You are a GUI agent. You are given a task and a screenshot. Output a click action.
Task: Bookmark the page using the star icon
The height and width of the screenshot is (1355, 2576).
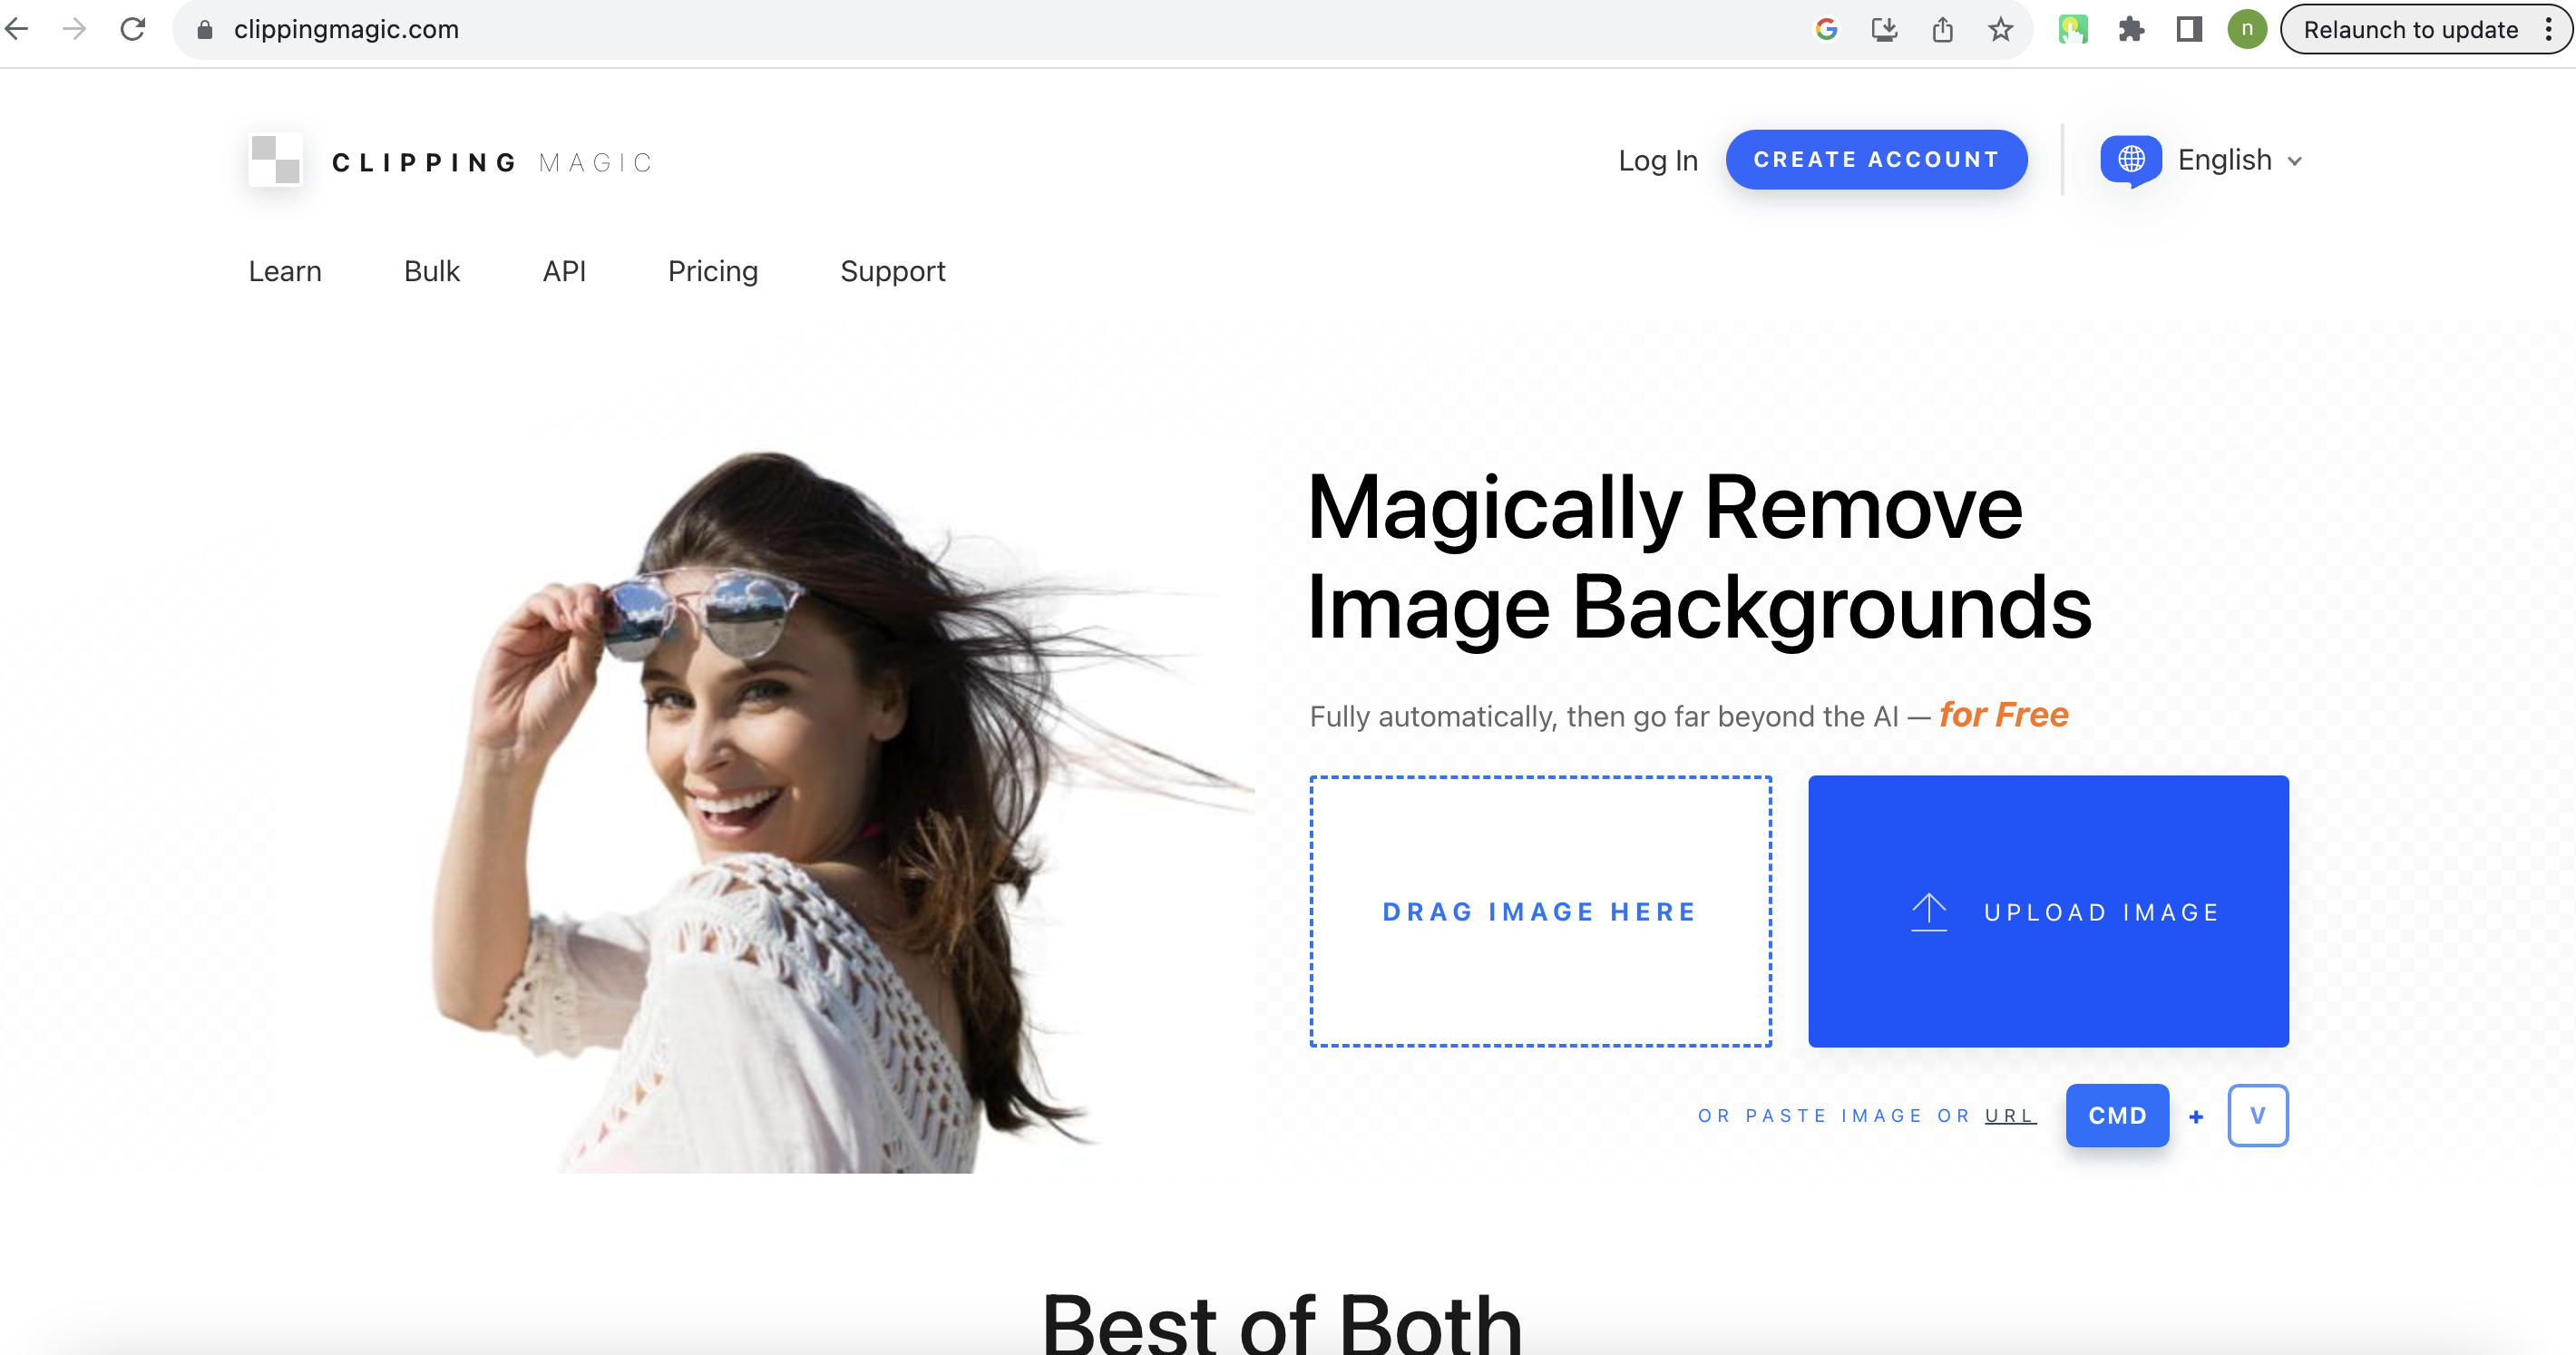[2000, 29]
